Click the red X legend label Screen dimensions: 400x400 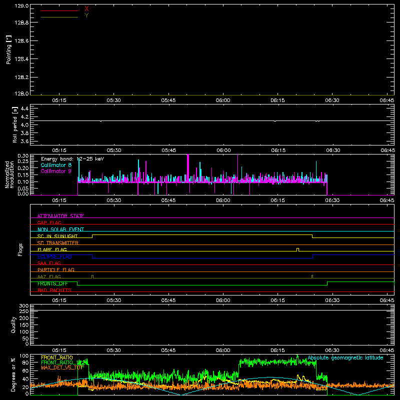(x=86, y=9)
